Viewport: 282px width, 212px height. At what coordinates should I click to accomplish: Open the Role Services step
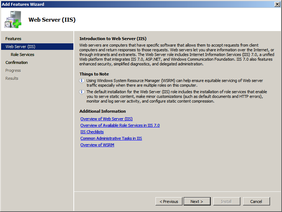(22, 55)
